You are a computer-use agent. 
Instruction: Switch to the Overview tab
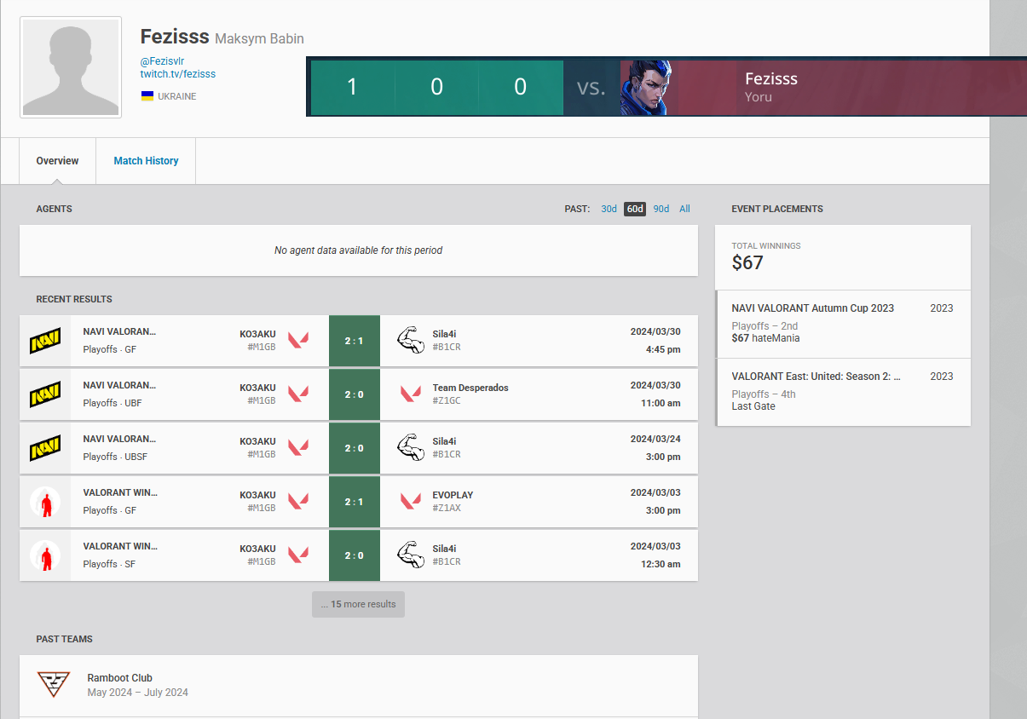coord(57,161)
